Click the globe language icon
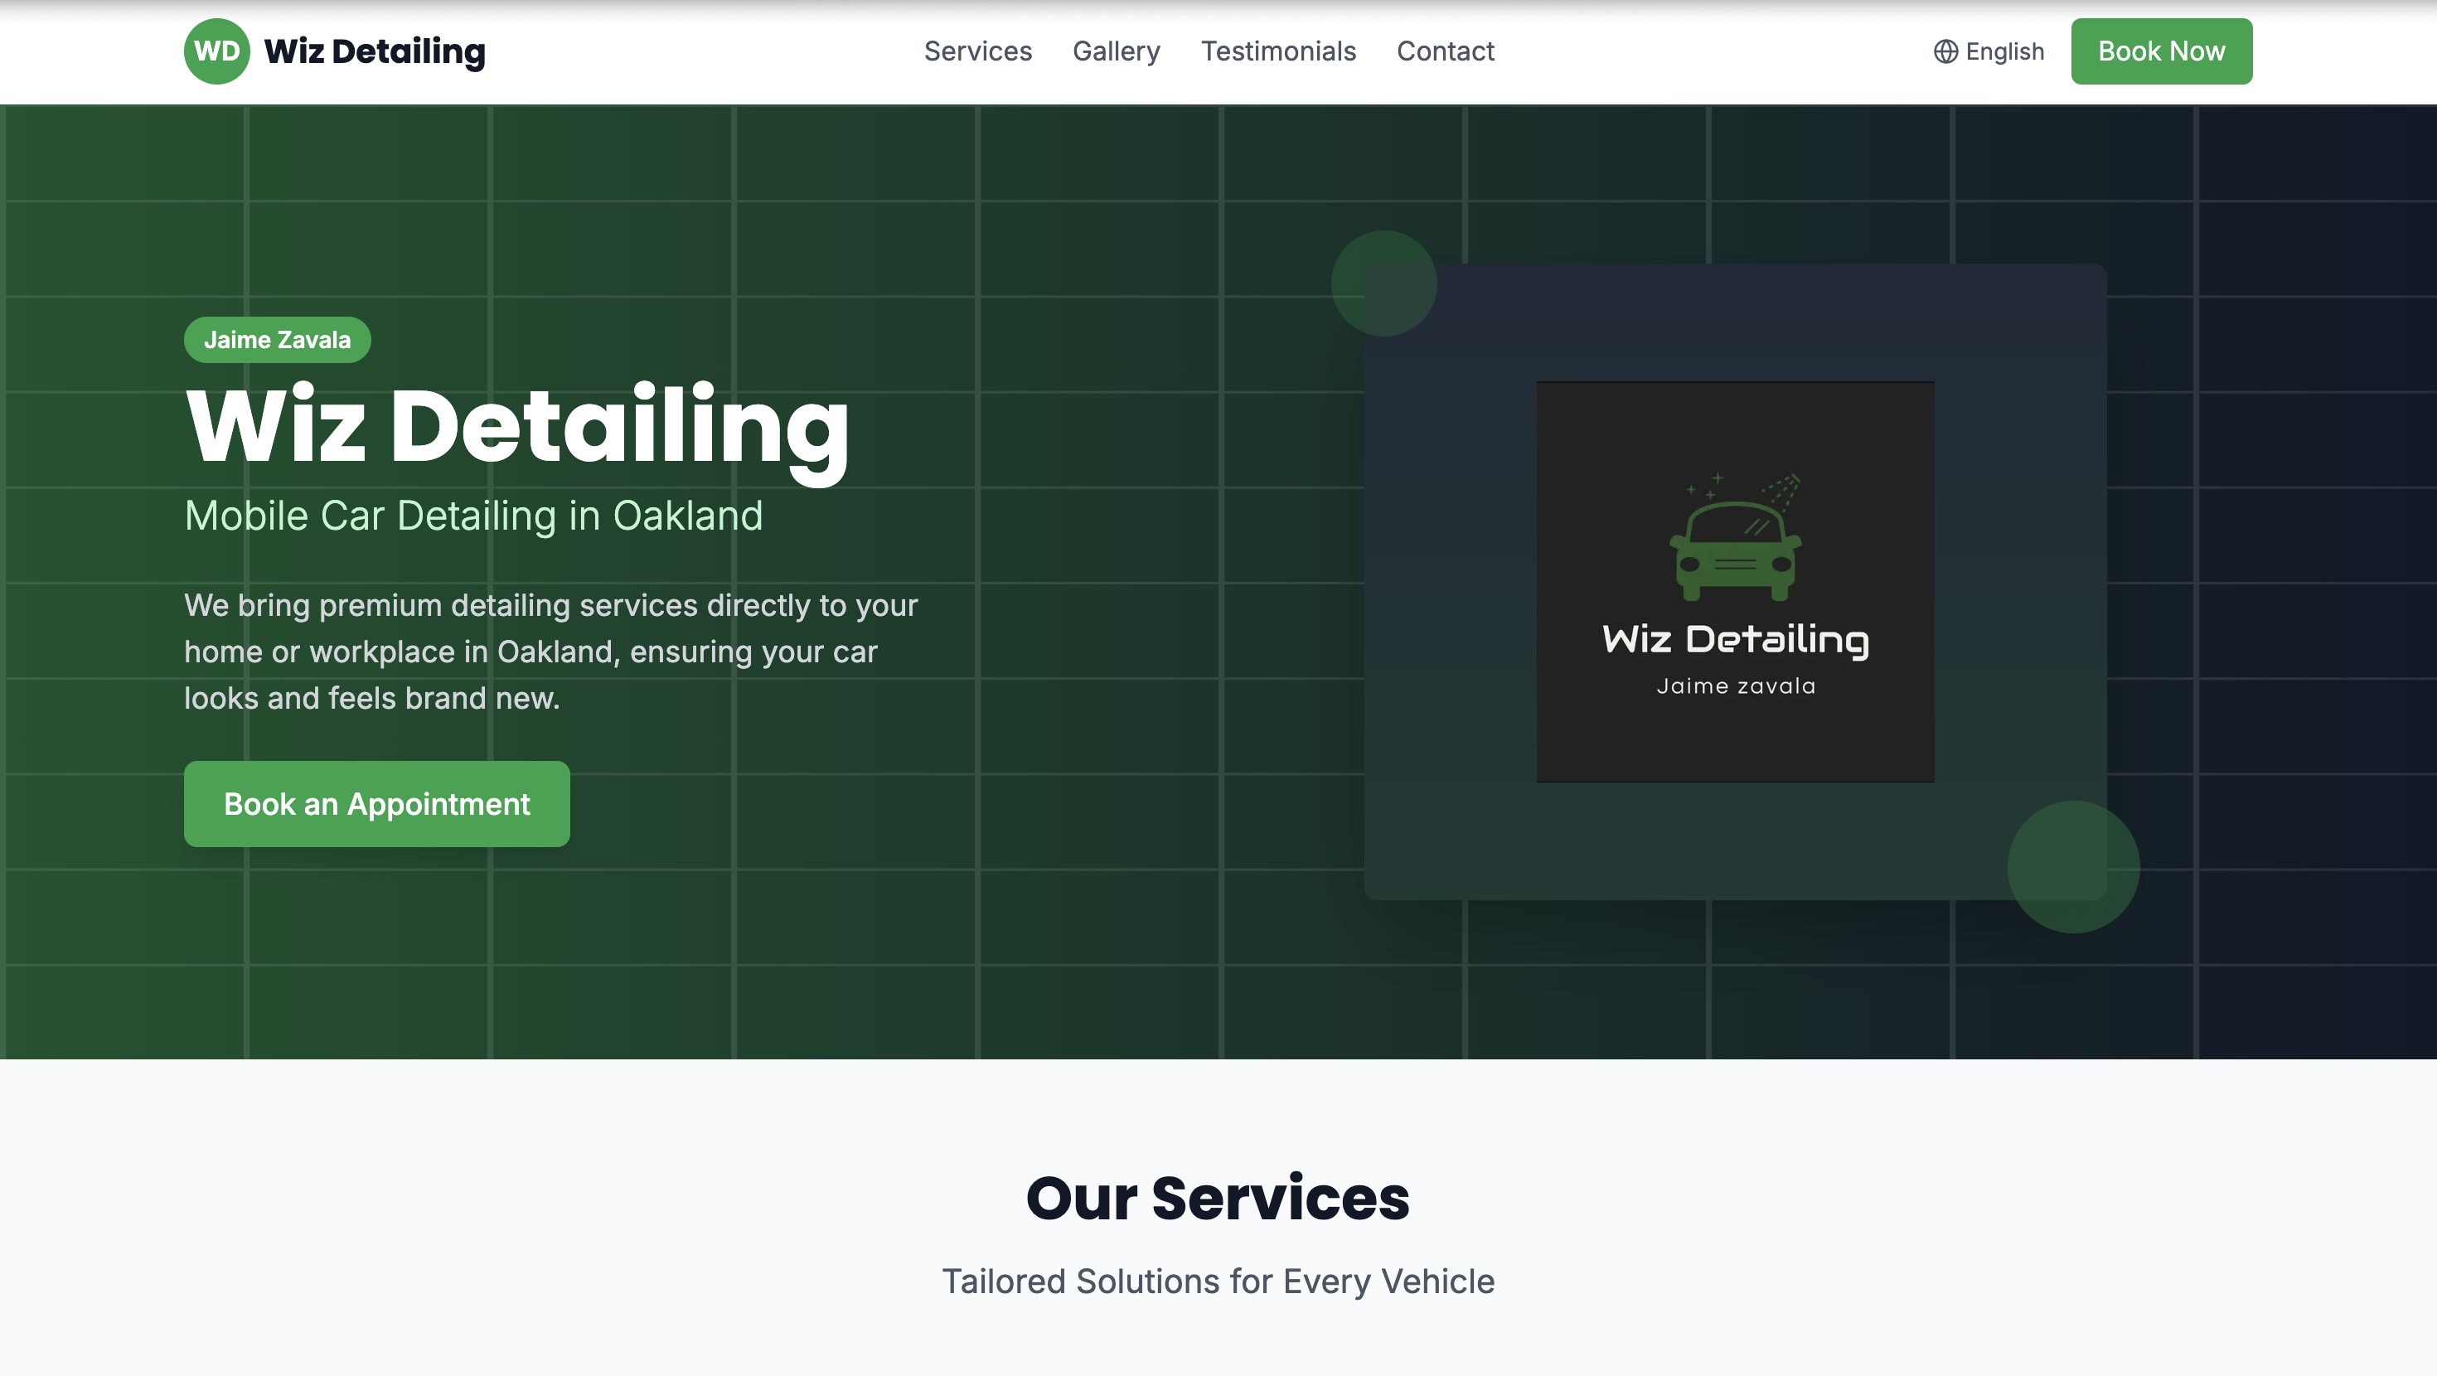The height and width of the screenshot is (1376, 2437). [1945, 51]
